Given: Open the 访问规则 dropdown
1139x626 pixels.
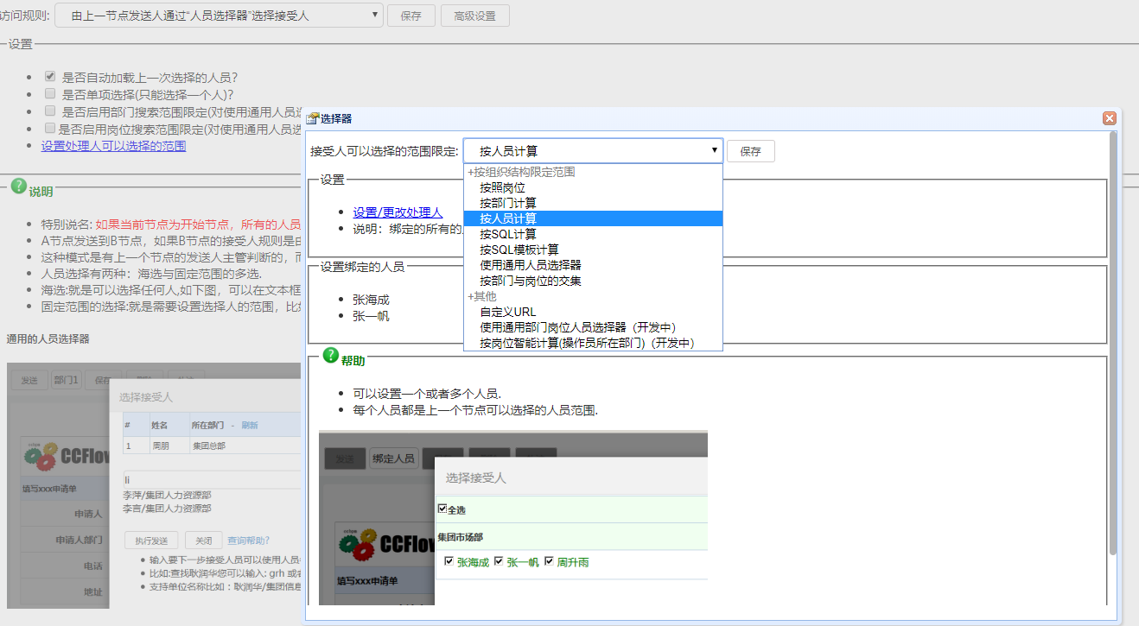Looking at the screenshot, I should tap(219, 15).
